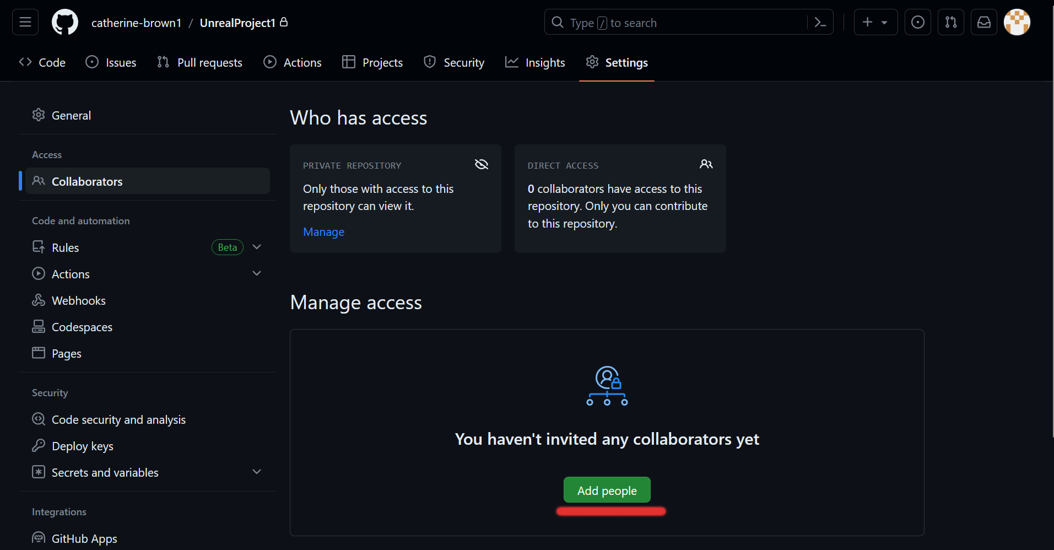This screenshot has width=1054, height=550.
Task: View your pull requests icon
Action: click(x=951, y=22)
